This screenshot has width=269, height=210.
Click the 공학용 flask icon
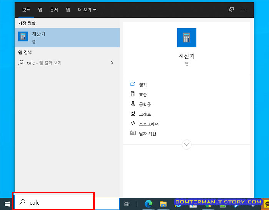pyautogui.click(x=133, y=104)
